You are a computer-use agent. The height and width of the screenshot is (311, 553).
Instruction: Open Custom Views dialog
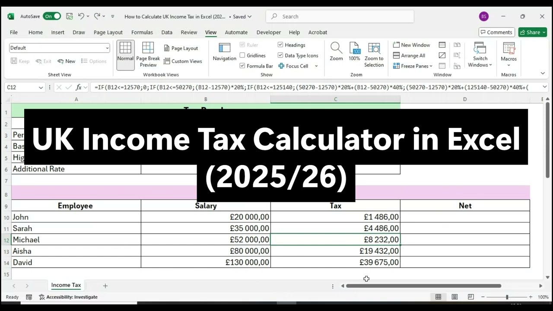click(183, 61)
